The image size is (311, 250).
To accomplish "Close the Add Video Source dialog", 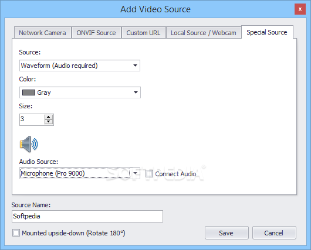I will point(300,9).
